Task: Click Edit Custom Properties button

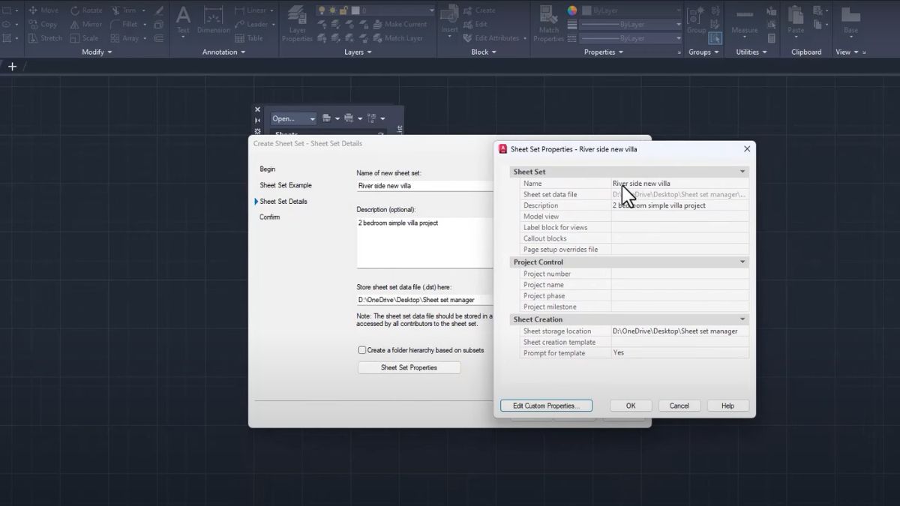Action: [546, 406]
